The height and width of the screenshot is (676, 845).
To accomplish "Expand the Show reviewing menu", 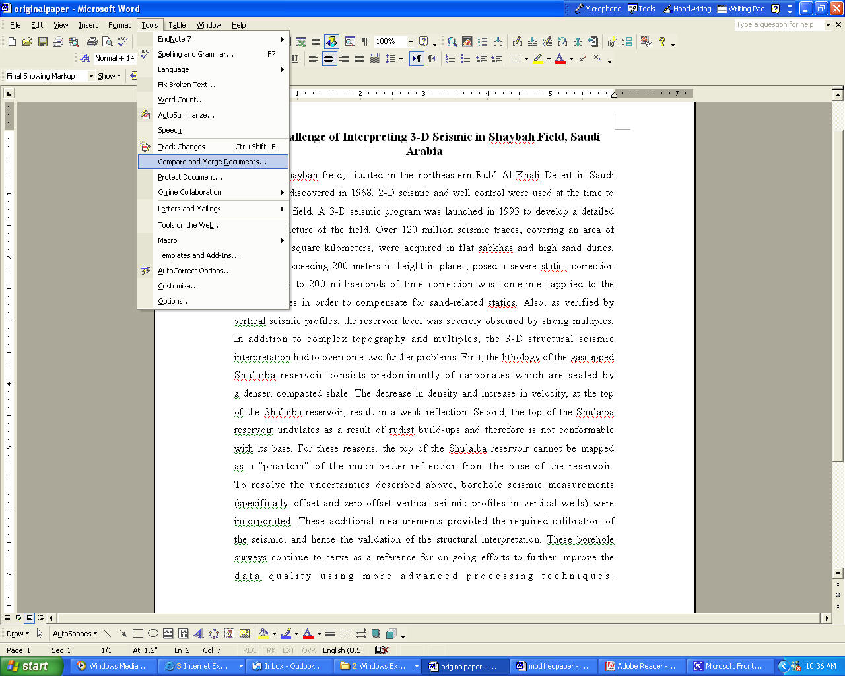I will click(109, 76).
